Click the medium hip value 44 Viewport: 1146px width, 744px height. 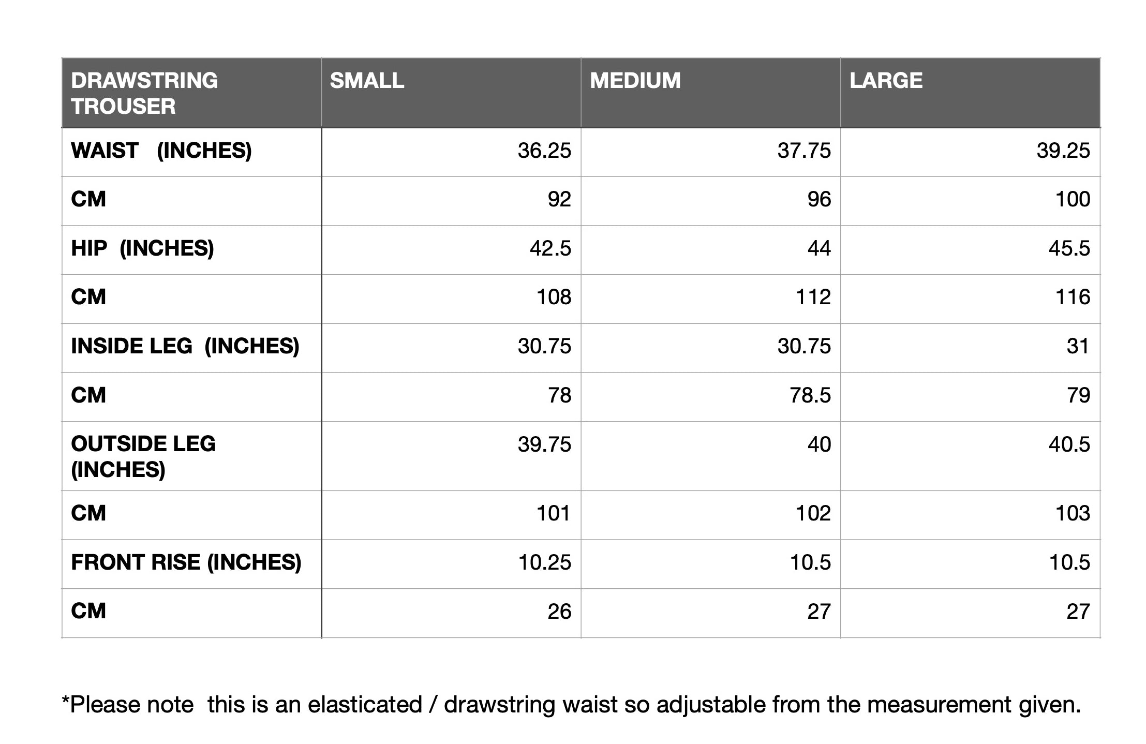(819, 248)
